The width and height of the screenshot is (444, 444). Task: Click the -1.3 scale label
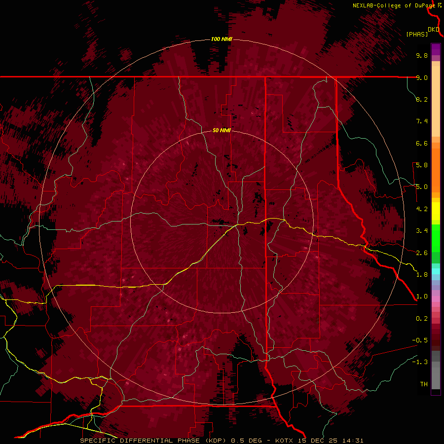tap(420, 362)
